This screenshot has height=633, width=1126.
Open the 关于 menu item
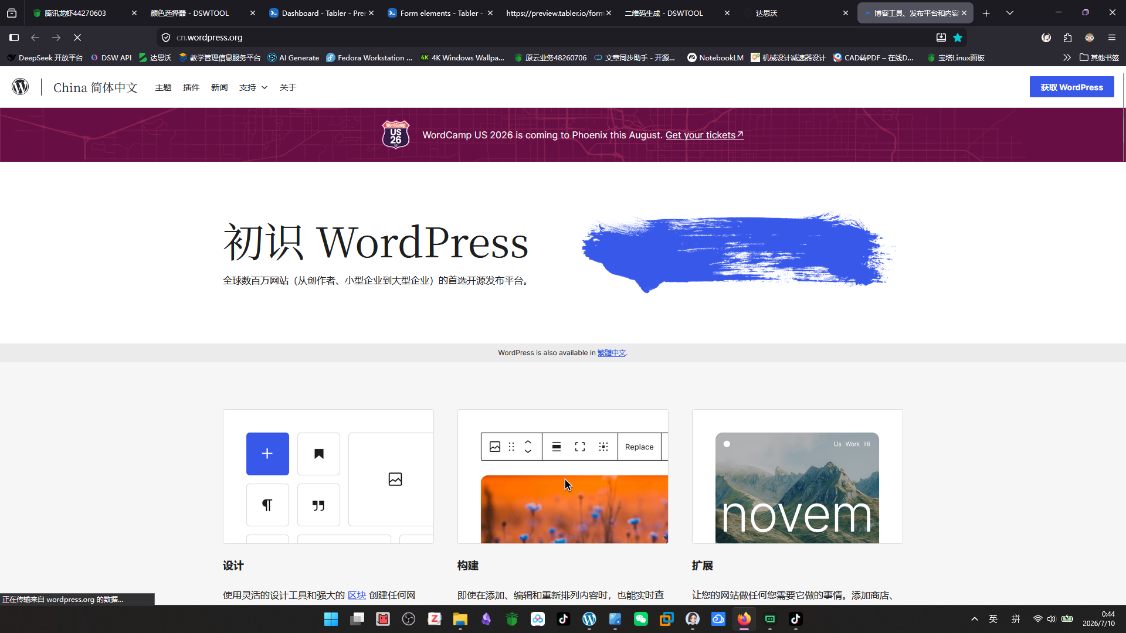pyautogui.click(x=288, y=87)
